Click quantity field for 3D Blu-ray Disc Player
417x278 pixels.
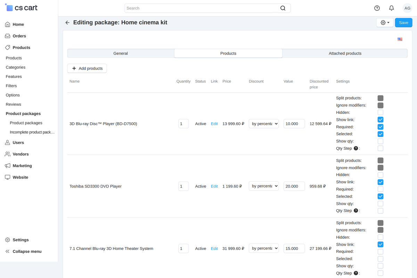183,124
